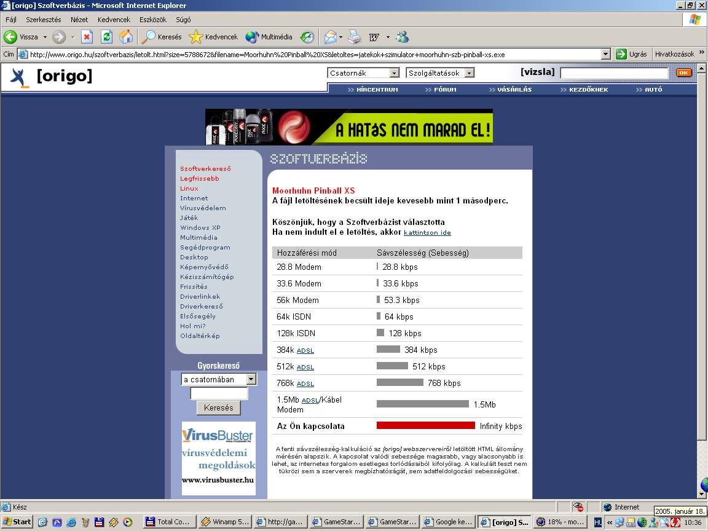Click the Keresés button under Gyorskereső

219,407
